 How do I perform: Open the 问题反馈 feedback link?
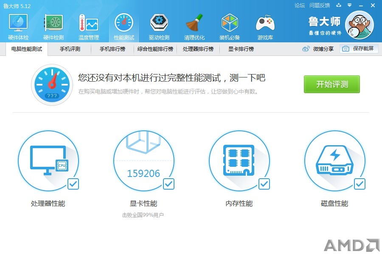click(320, 6)
